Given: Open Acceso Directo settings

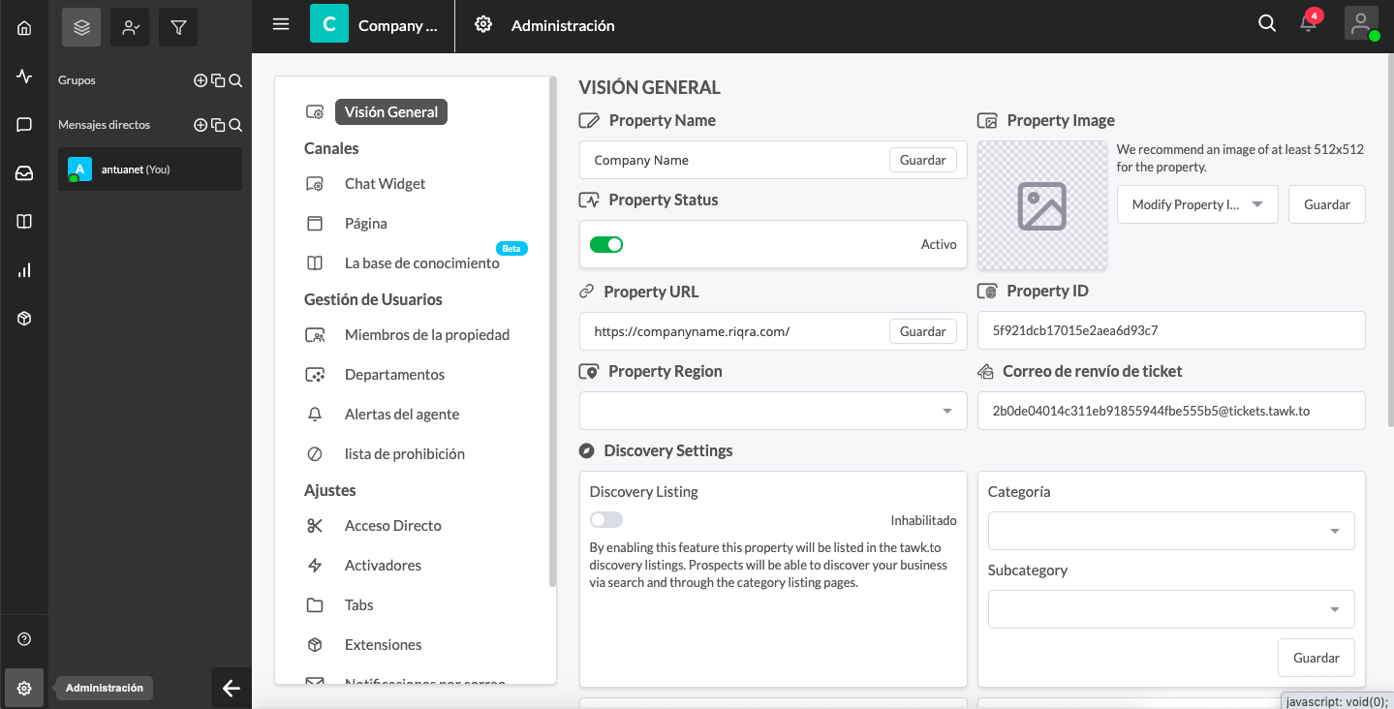Looking at the screenshot, I should (x=392, y=526).
